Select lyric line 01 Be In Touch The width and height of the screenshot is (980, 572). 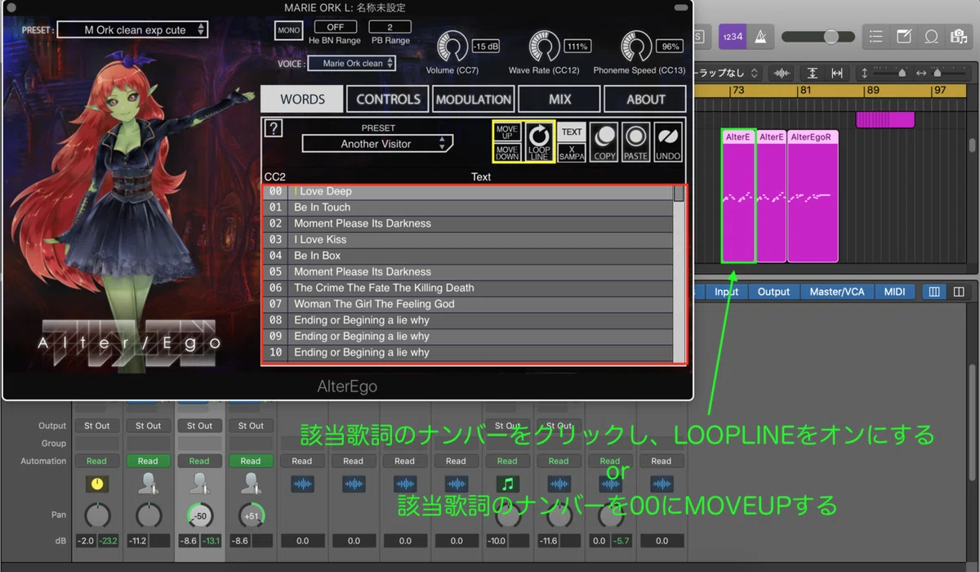coord(469,208)
